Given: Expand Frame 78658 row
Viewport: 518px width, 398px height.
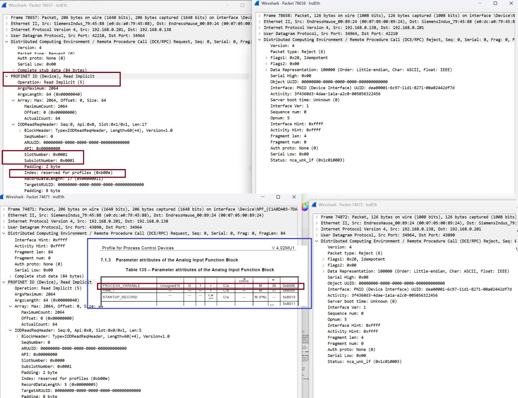Looking at the screenshot, I should (260, 16).
